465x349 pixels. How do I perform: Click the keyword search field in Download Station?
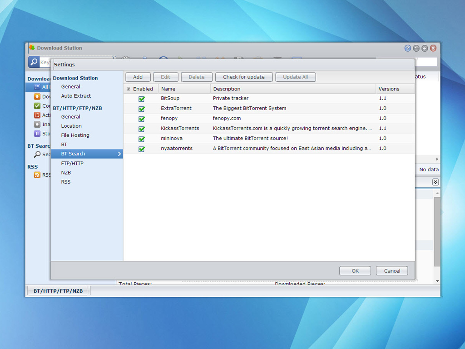45,62
